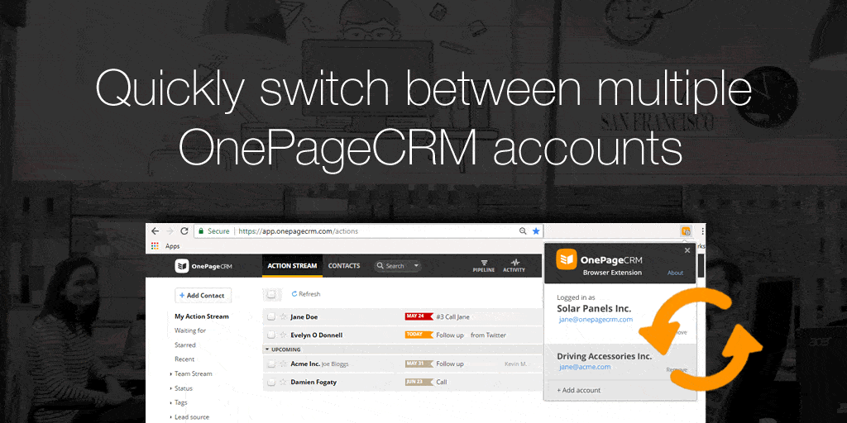Close the extension popup with the X
This screenshot has height=423, width=847.
pyautogui.click(x=687, y=250)
